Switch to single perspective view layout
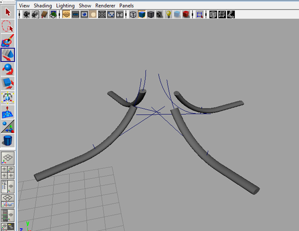Image resolution: width=299 pixels, height=231 pixels. point(8,159)
